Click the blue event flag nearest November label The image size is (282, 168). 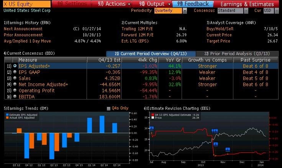[x=228, y=149]
